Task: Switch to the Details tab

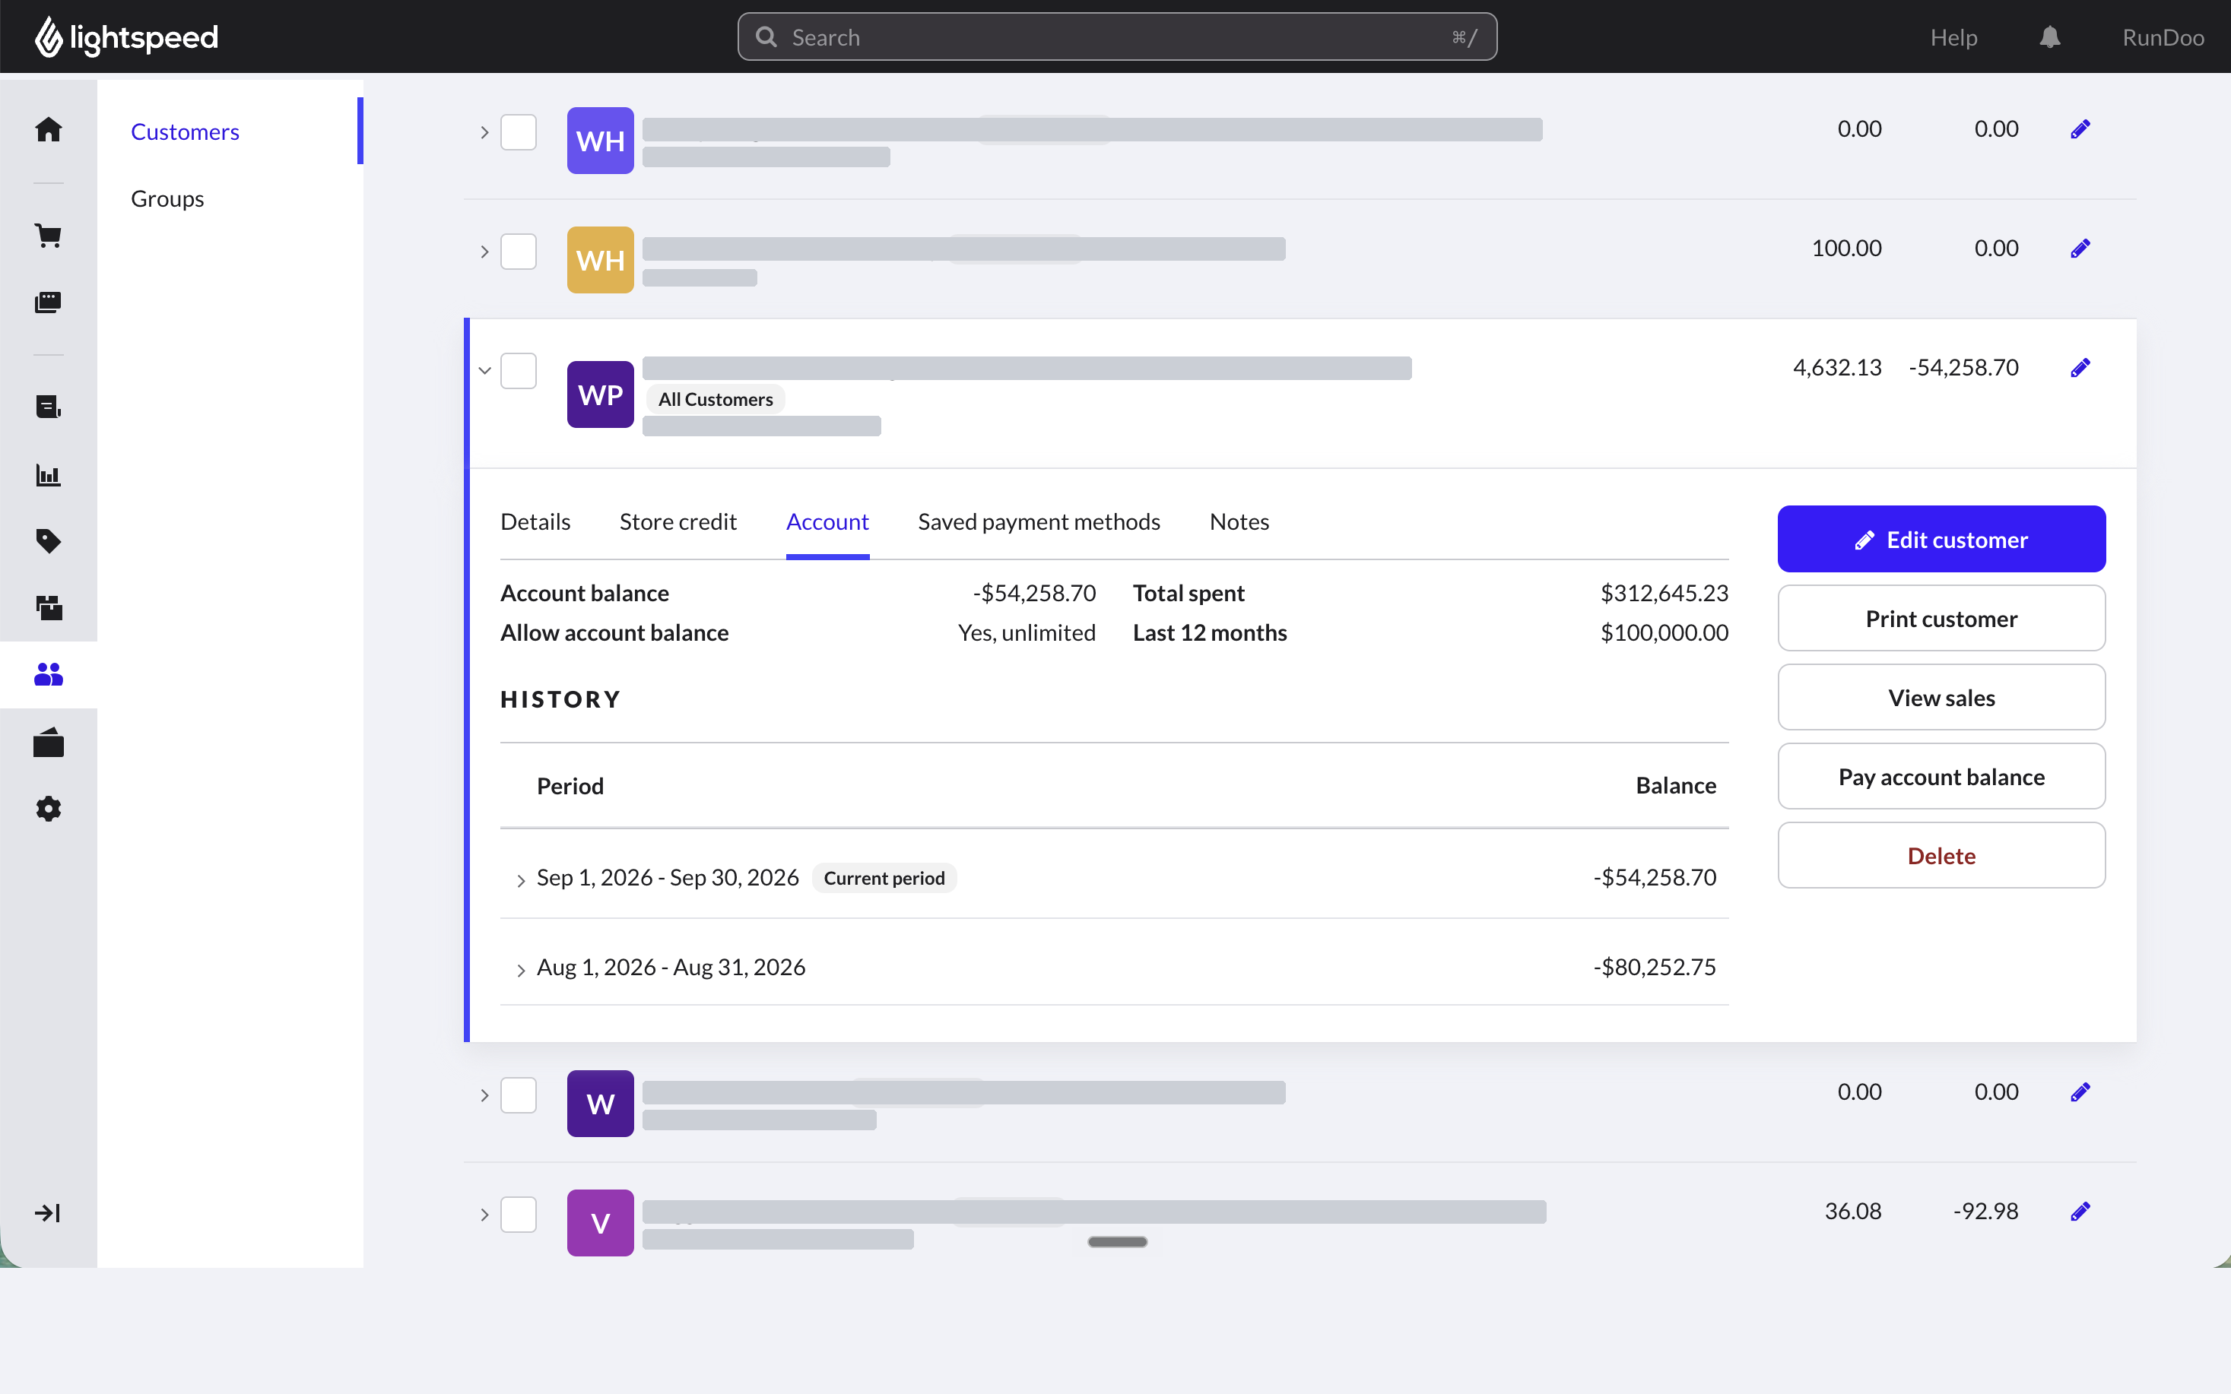Action: click(535, 522)
